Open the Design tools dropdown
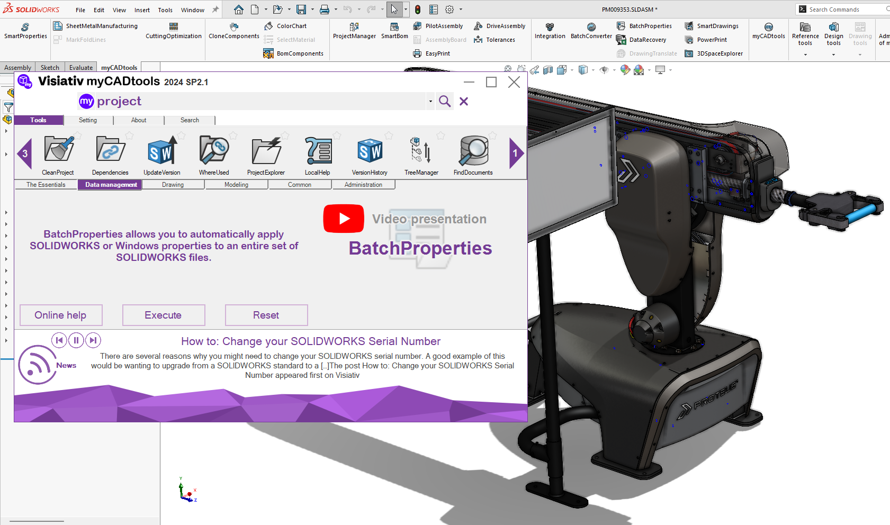This screenshot has width=890, height=525. coord(833,55)
